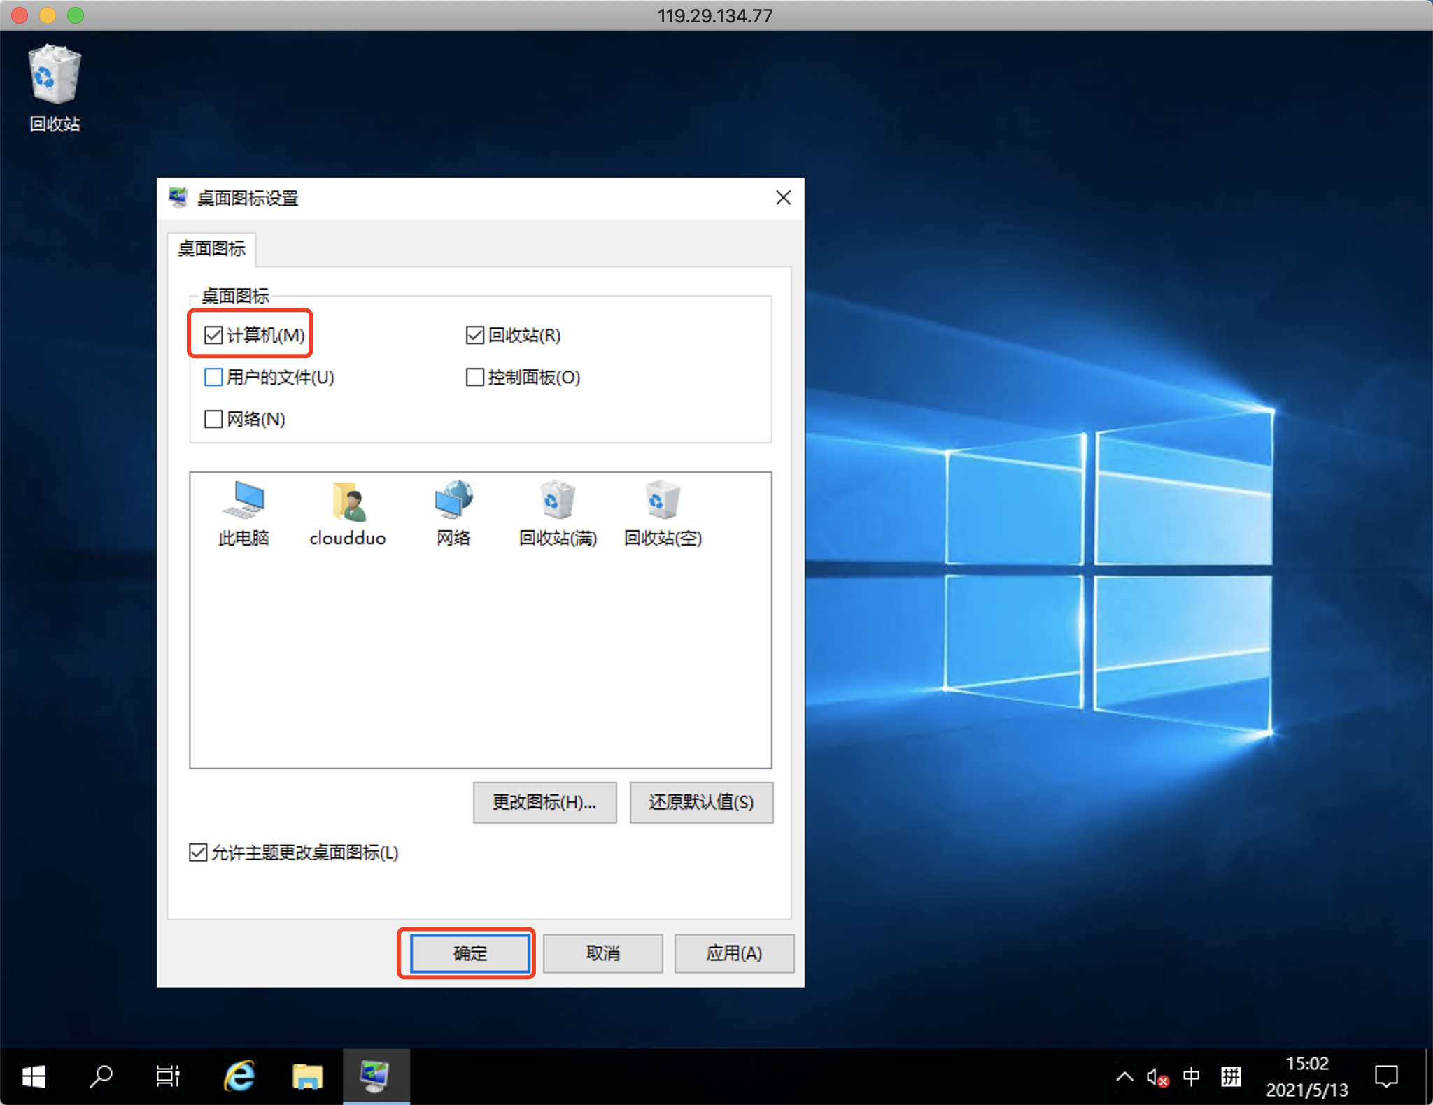
Task: Click the dialog title bar icon
Action: (178, 198)
